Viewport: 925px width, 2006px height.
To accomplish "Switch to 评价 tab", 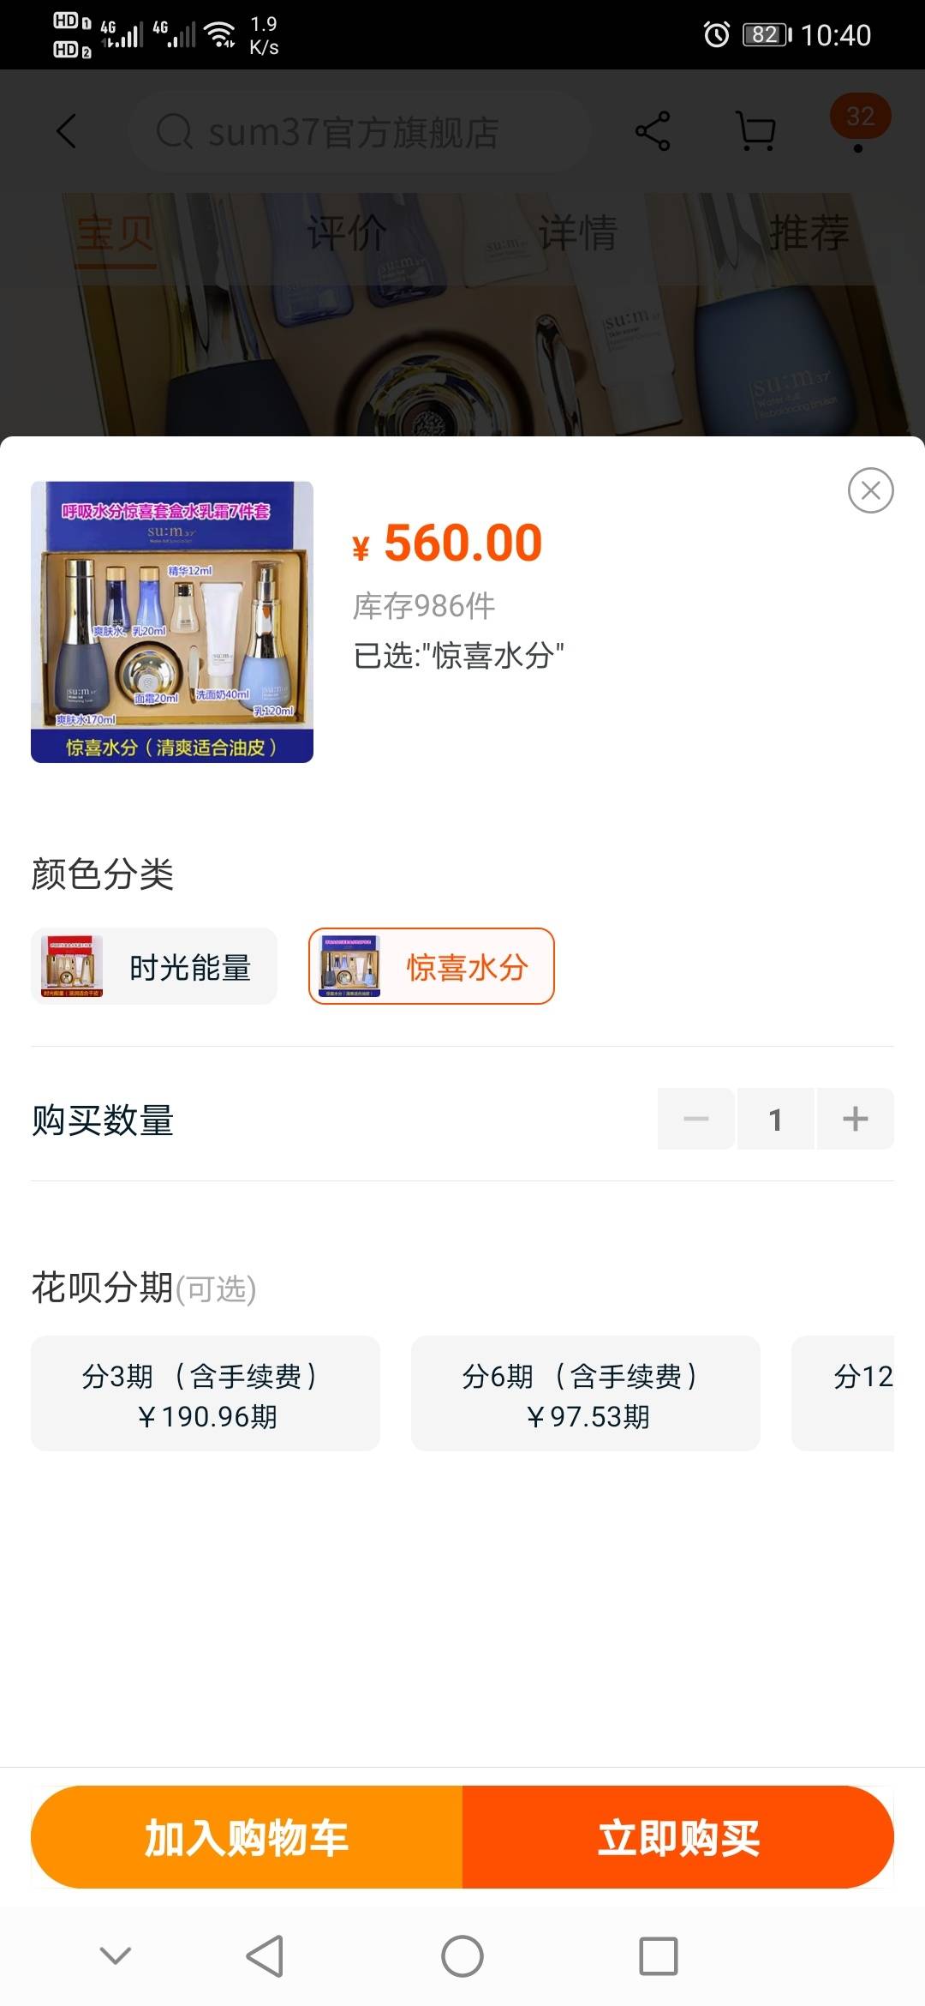I will 347,232.
